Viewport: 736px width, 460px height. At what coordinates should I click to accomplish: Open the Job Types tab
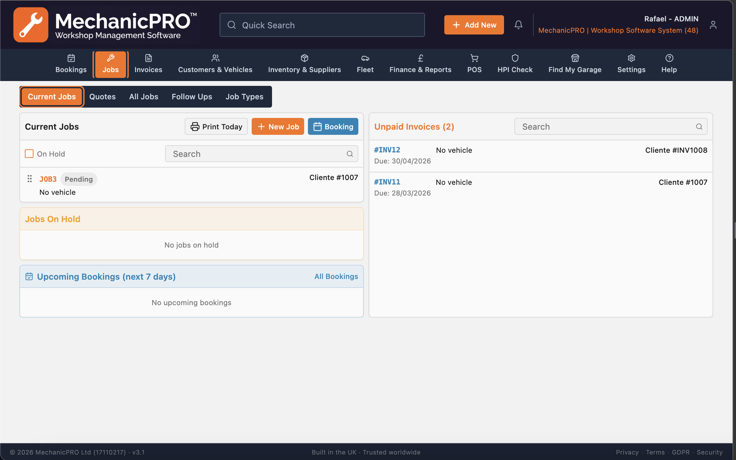244,97
